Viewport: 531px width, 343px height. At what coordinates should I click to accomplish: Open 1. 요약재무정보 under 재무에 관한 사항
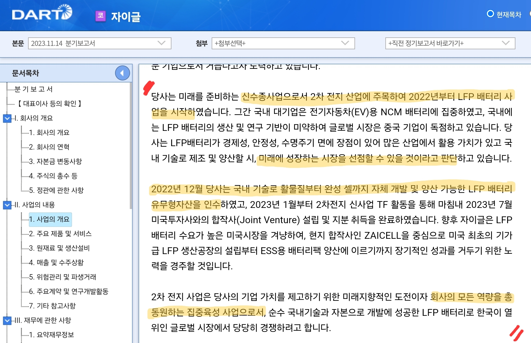(x=51, y=335)
